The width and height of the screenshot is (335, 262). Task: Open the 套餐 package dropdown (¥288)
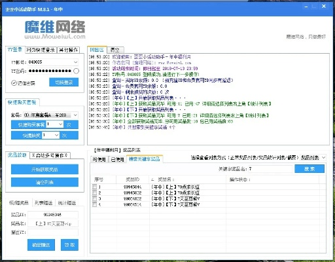tap(75, 115)
